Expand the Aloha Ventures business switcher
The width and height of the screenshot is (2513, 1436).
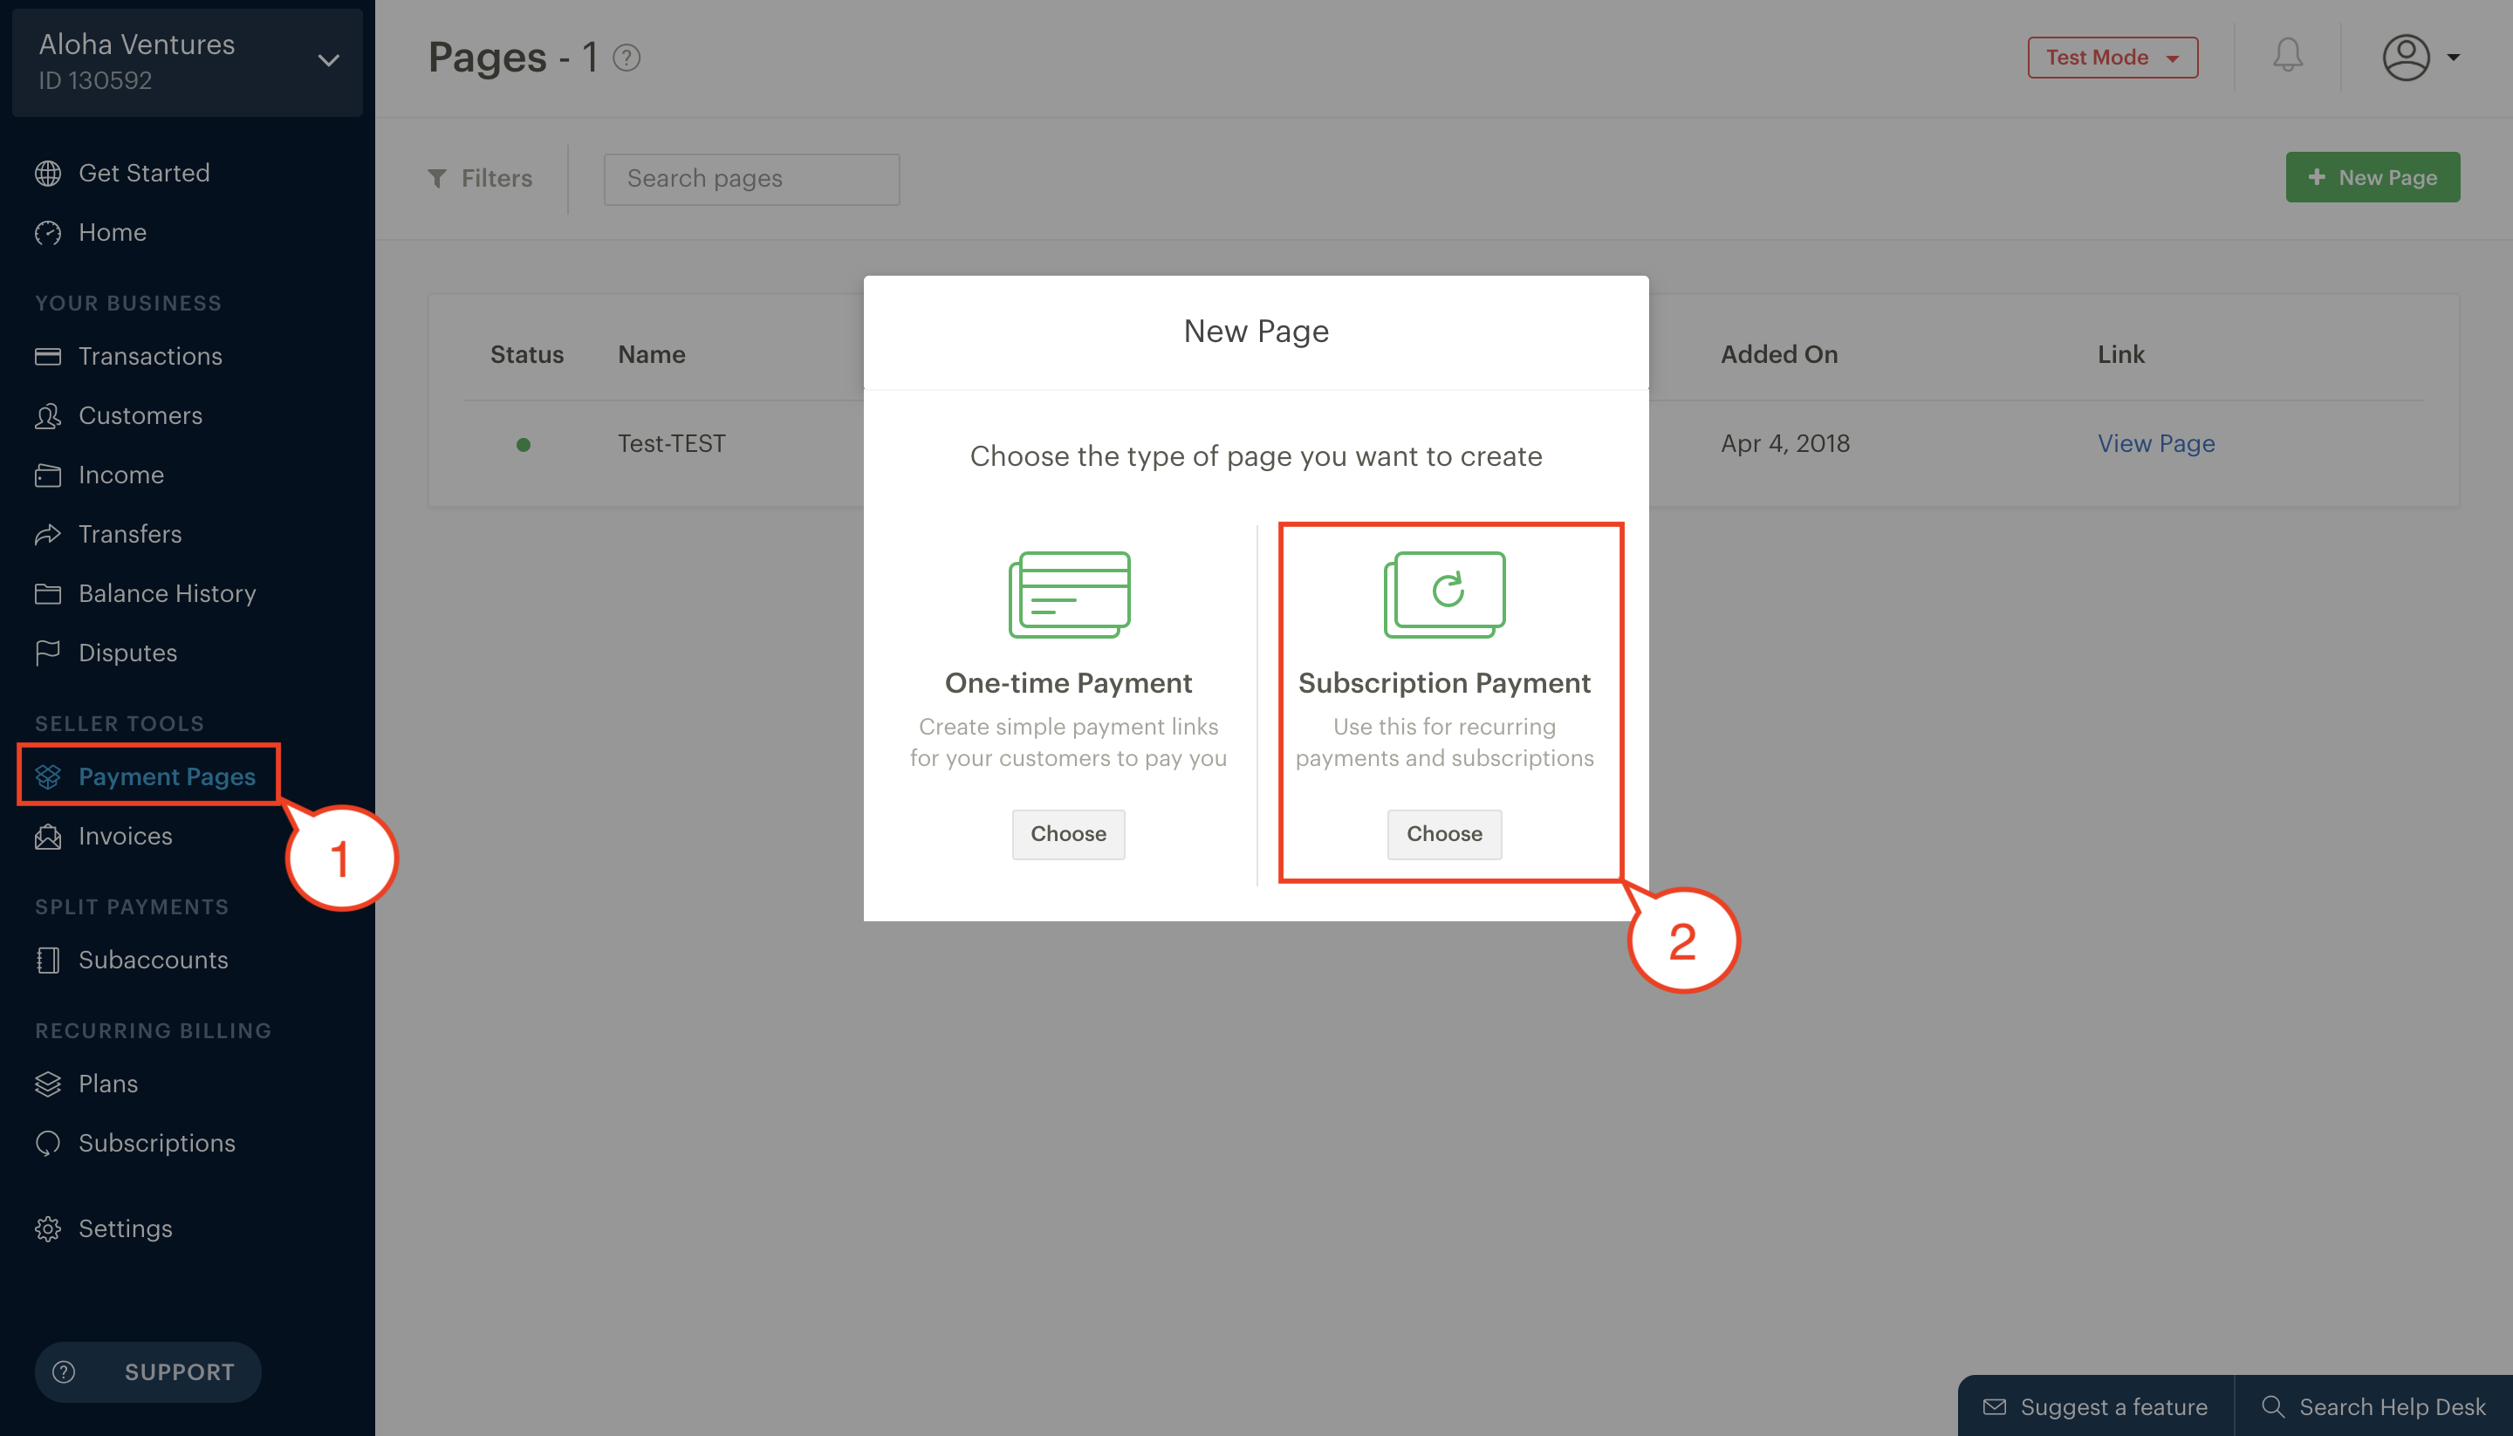188,62
